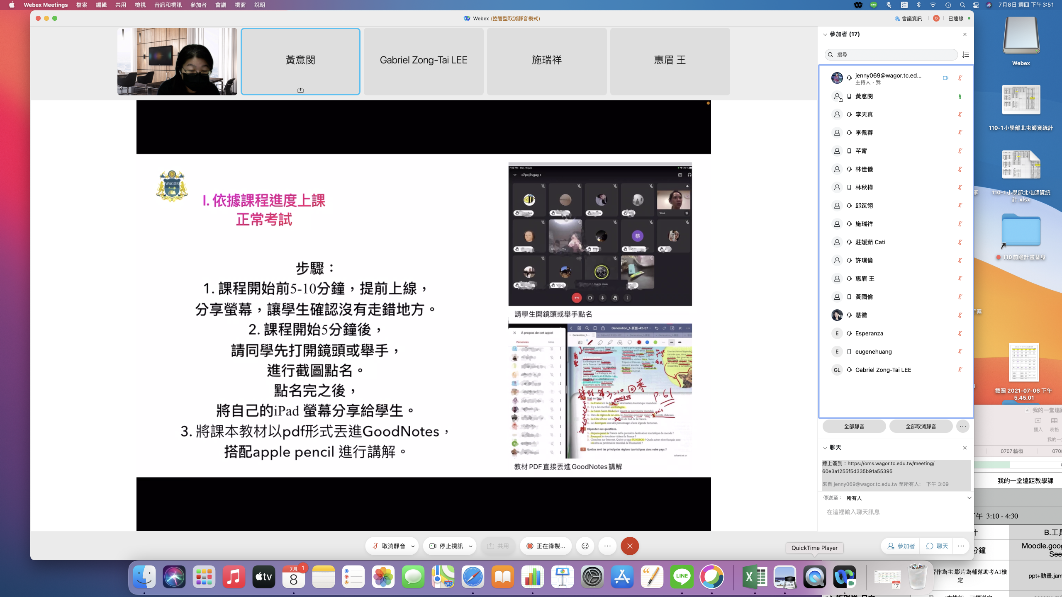Open the 音訊和視訊 menu
Screen dimensions: 1062x597
coord(168,5)
